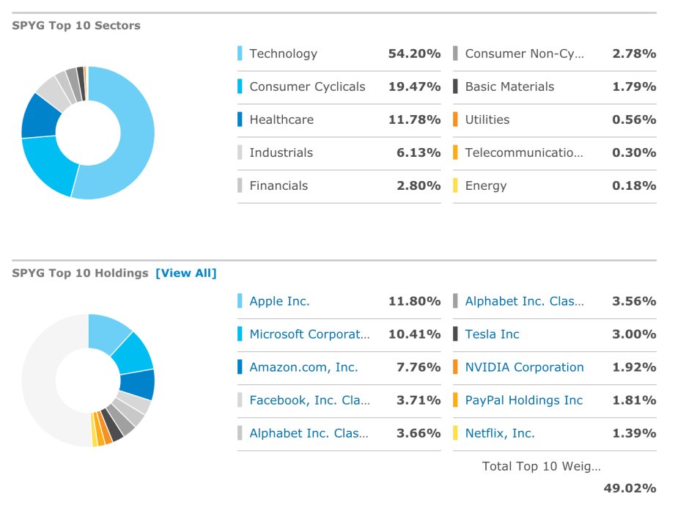Select the Amazon slice in holdings donut

coord(137,384)
